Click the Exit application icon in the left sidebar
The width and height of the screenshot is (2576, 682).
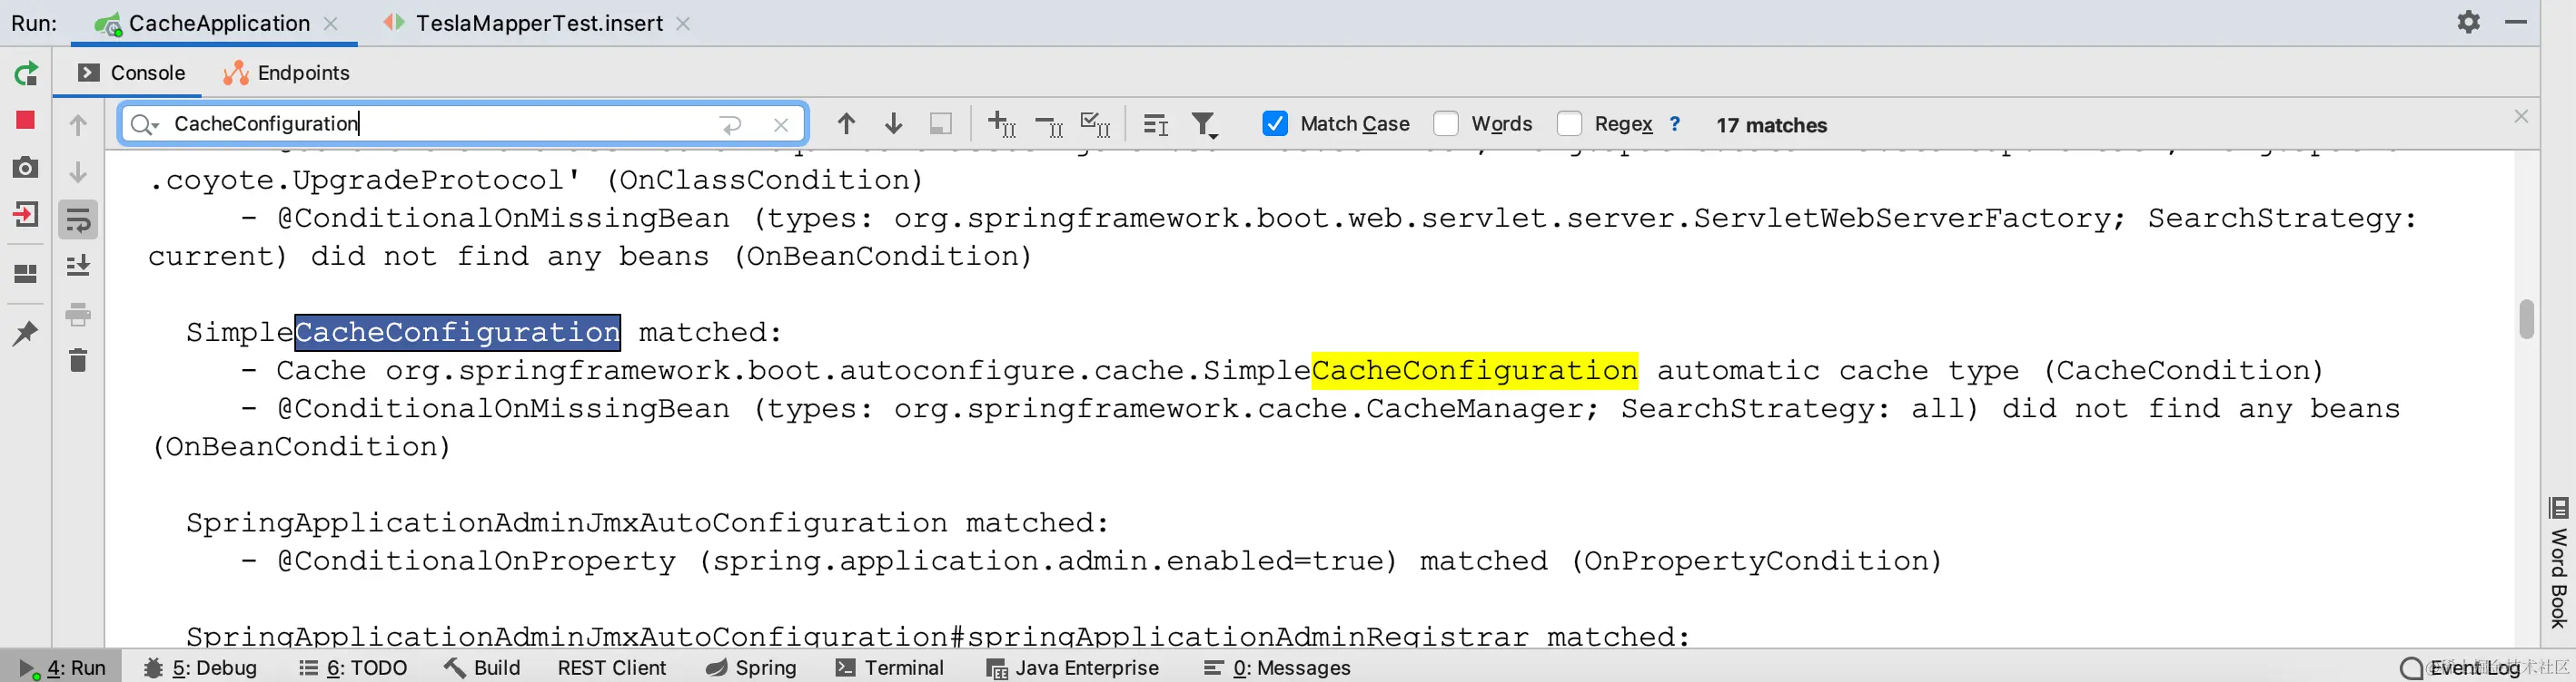26,215
